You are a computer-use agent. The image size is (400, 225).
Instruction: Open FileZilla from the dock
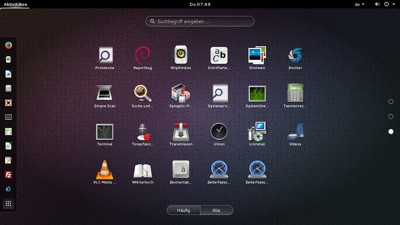(x=8, y=174)
